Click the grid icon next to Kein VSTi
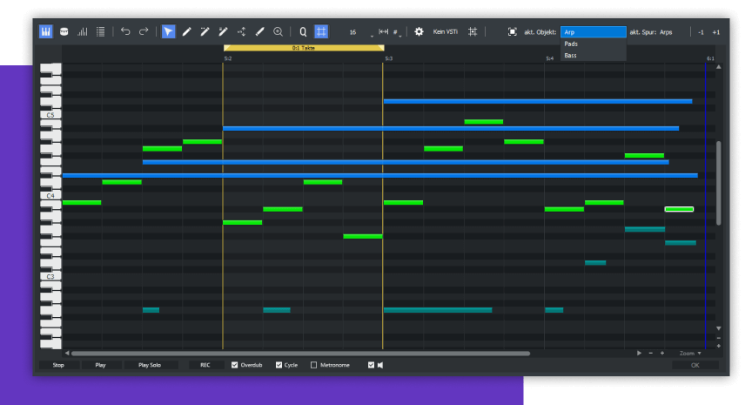 (x=473, y=32)
